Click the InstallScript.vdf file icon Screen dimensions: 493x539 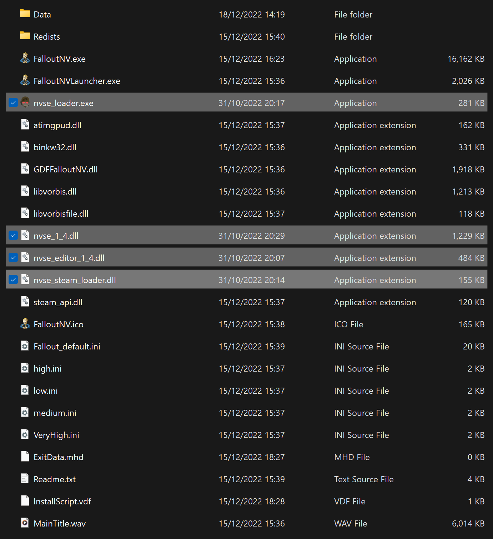click(x=25, y=501)
